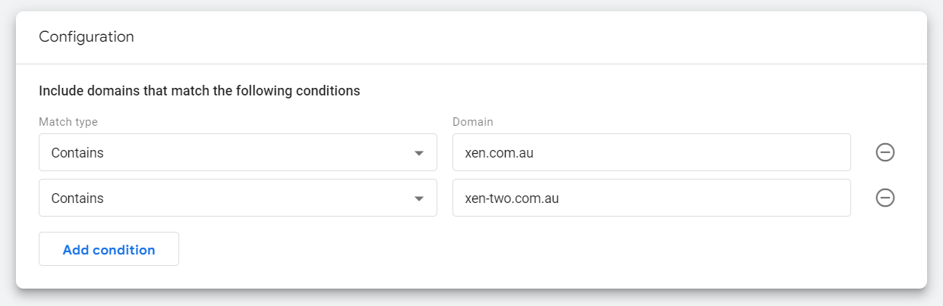Focus the xen-two.com.au domain field

pos(651,198)
